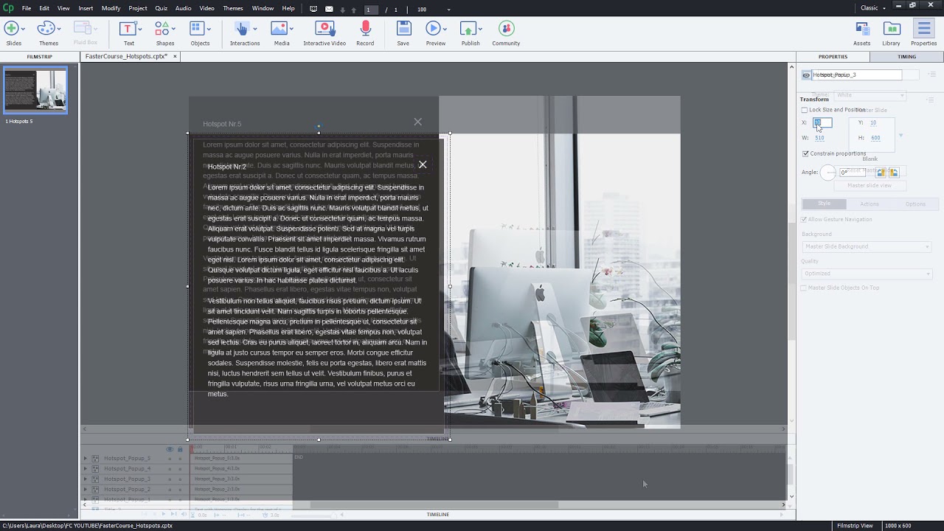This screenshot has height=531, width=944.
Task: Toggle visibility dot for Hotspot_Popup_5 row
Action: click(x=170, y=459)
